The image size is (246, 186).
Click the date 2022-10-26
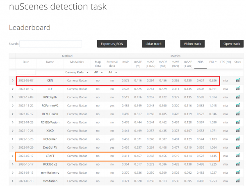[26, 131]
